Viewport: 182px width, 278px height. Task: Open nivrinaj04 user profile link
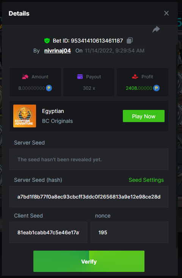coord(57,51)
